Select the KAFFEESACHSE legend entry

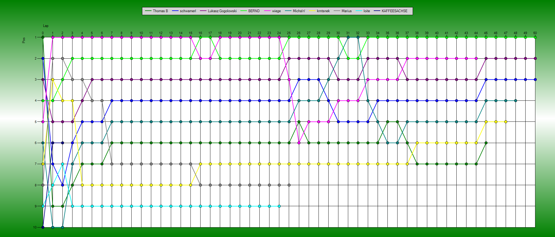(394, 11)
